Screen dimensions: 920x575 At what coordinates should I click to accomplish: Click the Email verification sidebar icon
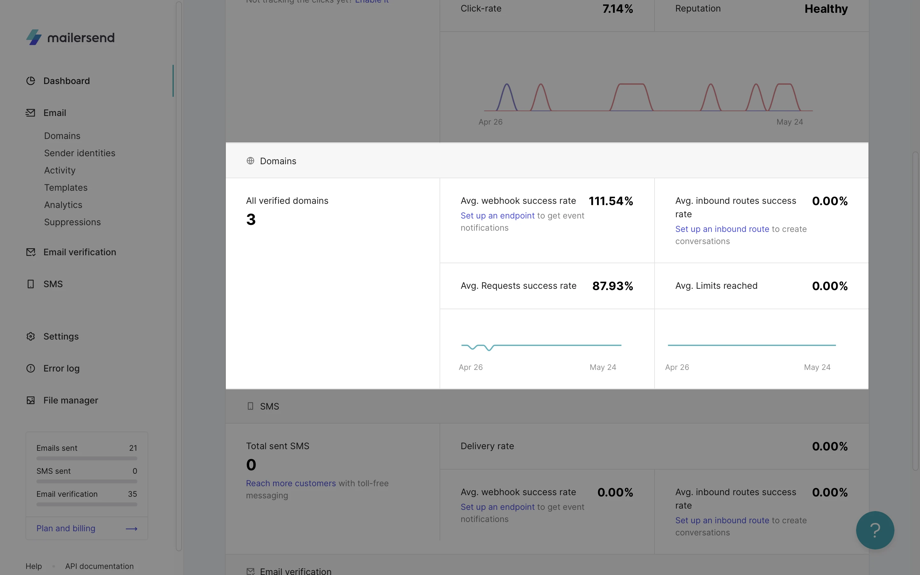31,252
